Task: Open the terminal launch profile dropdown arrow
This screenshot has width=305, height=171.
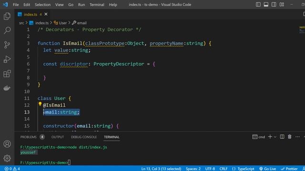Action: (x=275, y=137)
